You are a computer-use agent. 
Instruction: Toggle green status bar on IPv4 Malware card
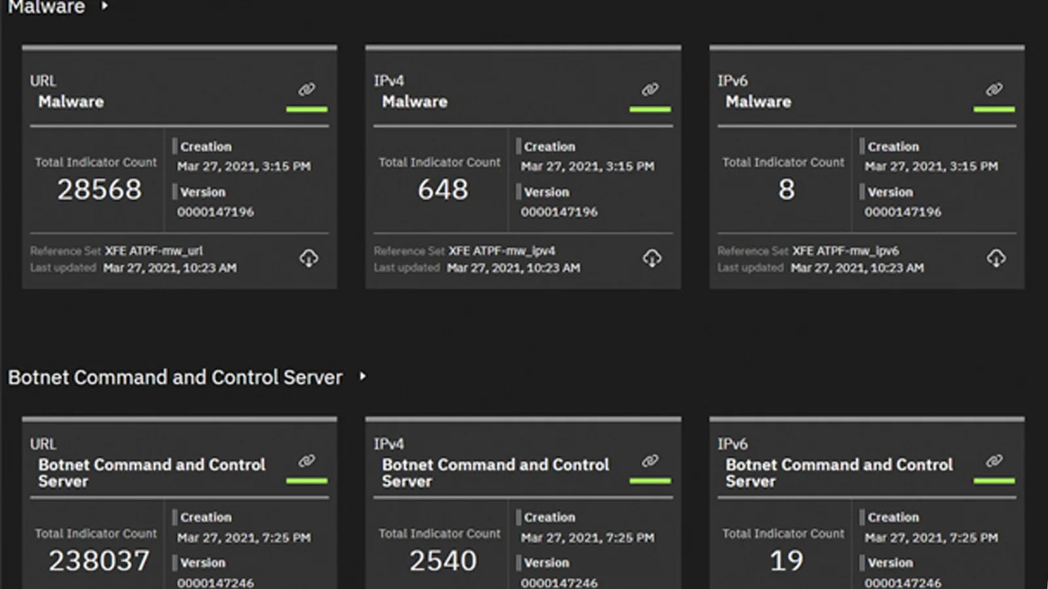(x=650, y=109)
